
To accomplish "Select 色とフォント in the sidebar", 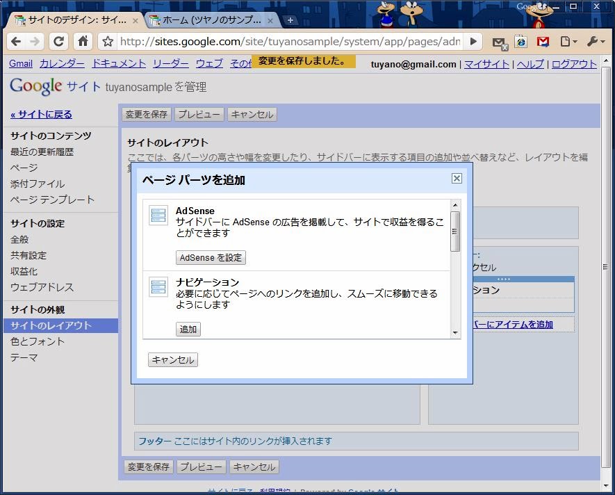I will coord(38,341).
